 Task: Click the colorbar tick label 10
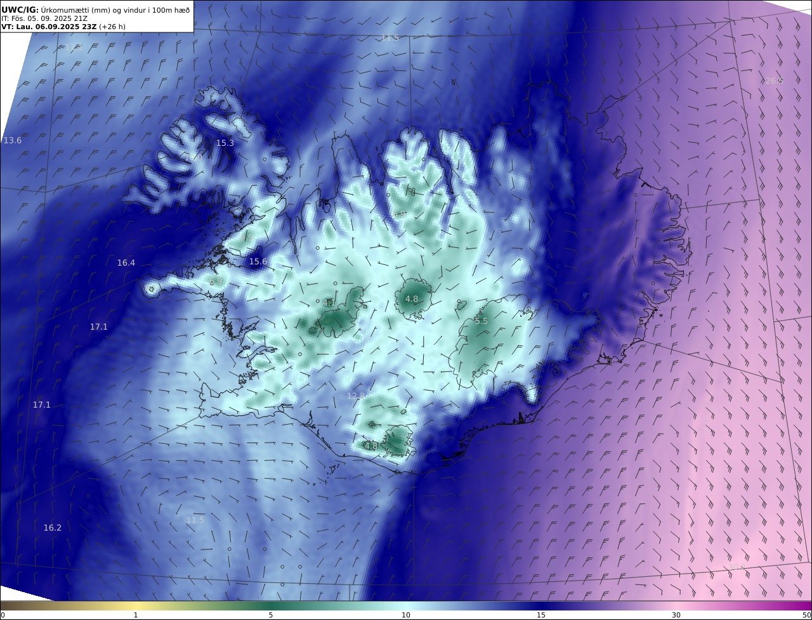406,615
